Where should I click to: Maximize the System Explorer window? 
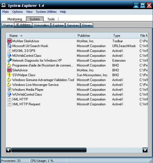[143, 5]
